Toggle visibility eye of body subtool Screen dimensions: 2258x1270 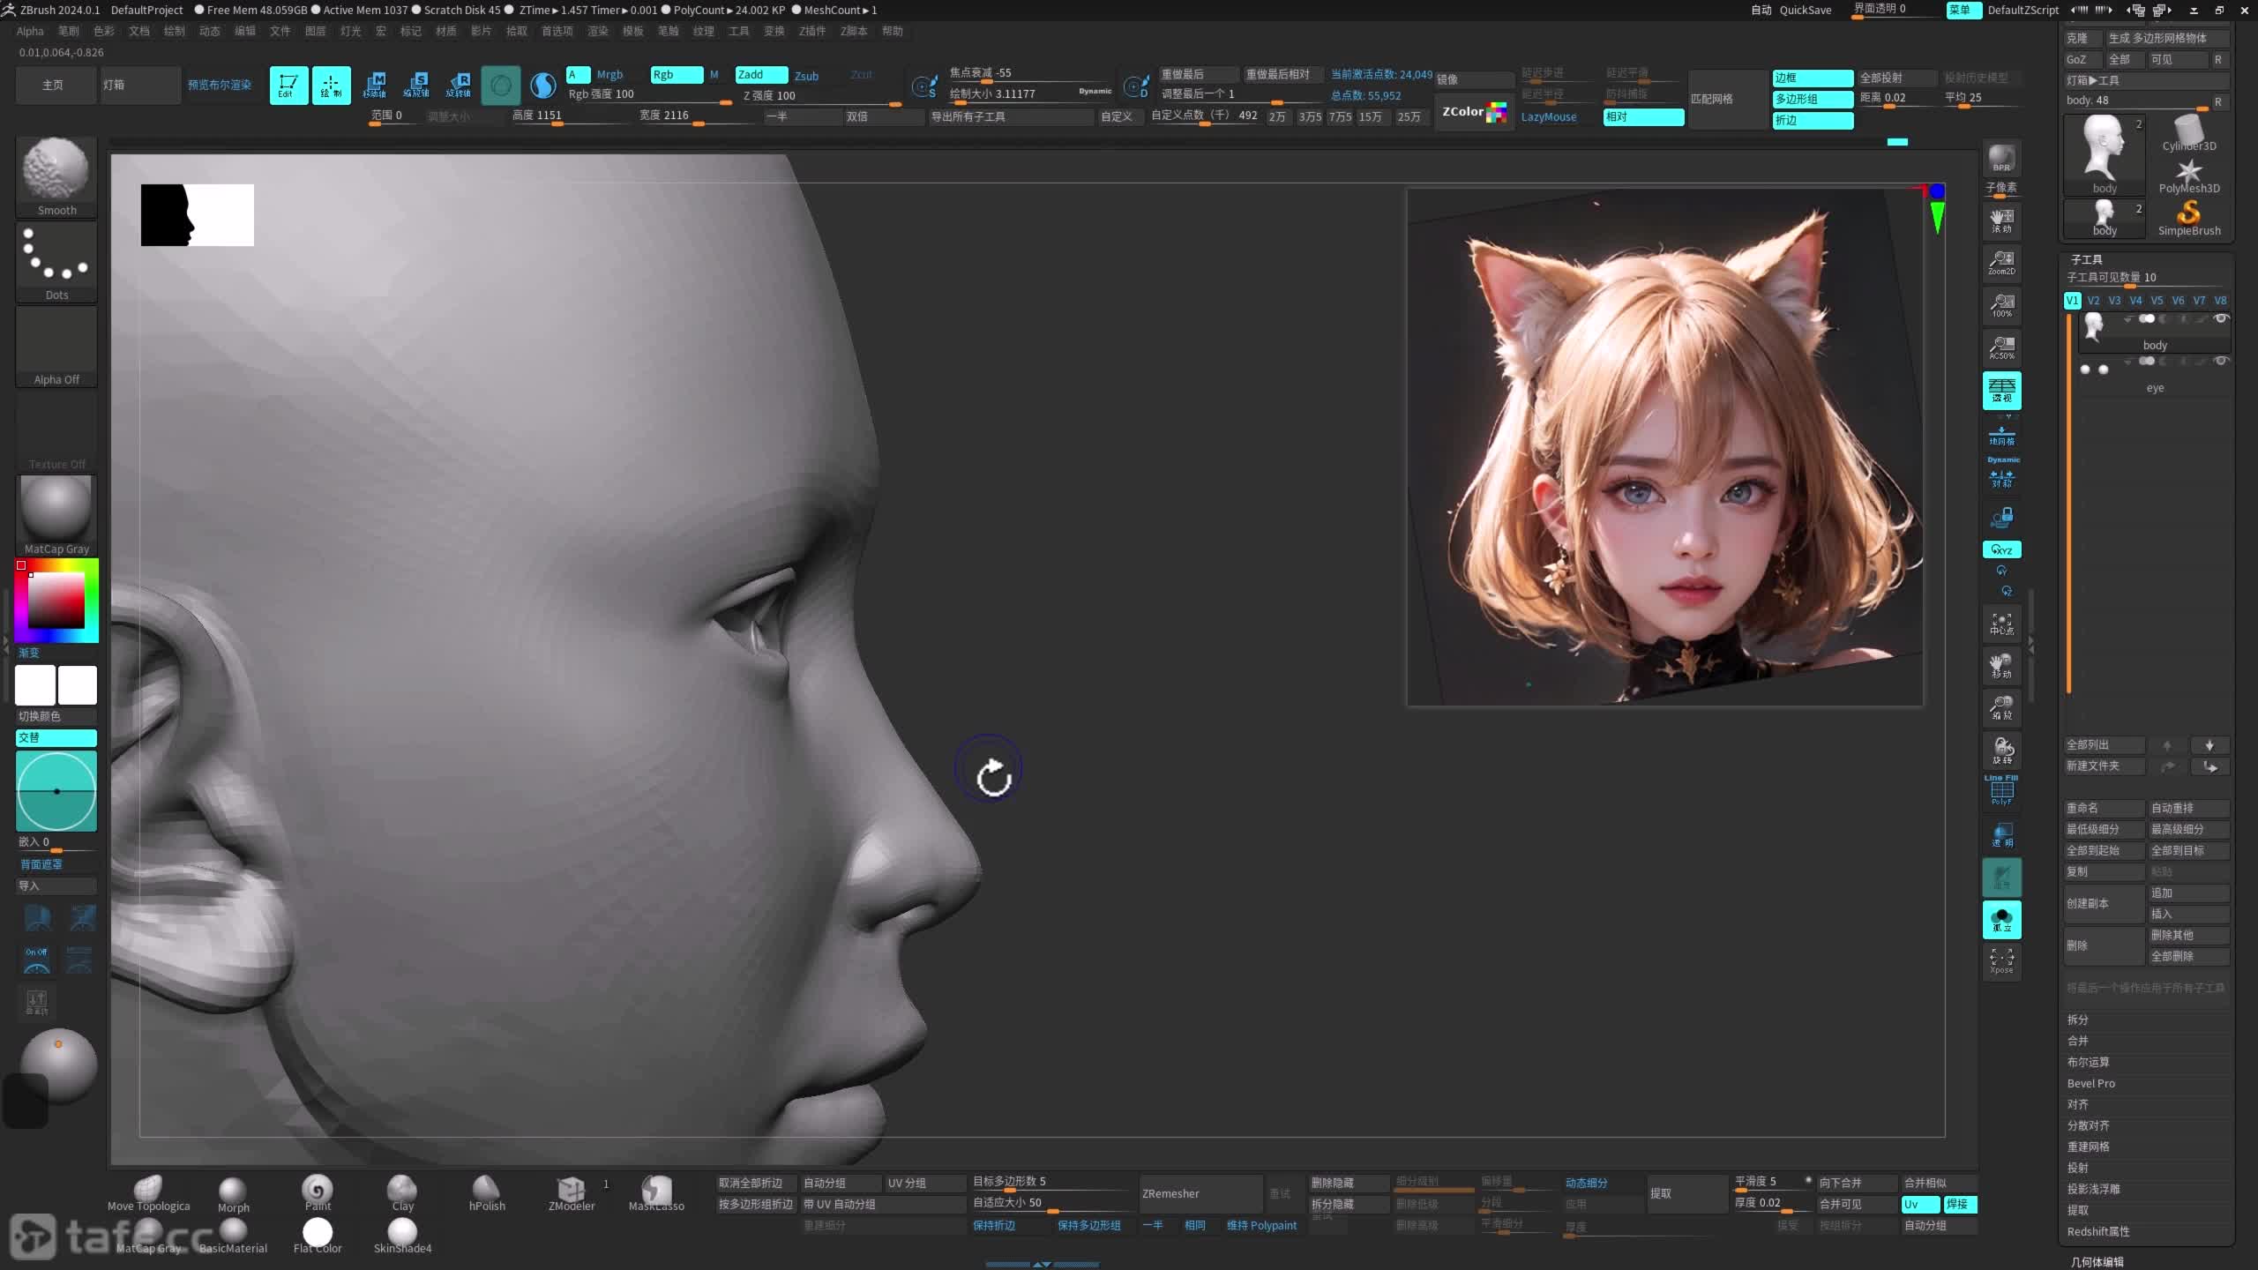2221,319
